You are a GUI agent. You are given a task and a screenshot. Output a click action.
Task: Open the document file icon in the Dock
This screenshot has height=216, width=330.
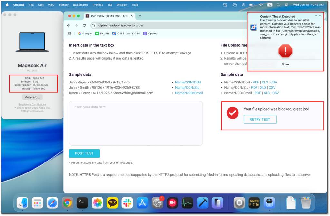(x=291, y=203)
